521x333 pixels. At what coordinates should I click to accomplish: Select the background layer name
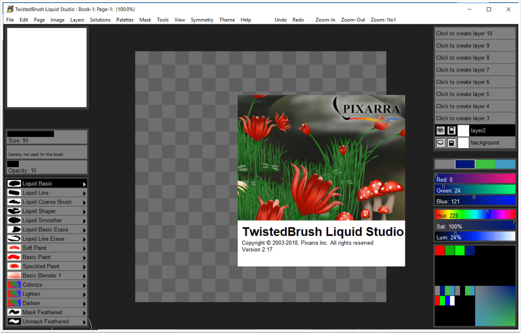coord(485,143)
